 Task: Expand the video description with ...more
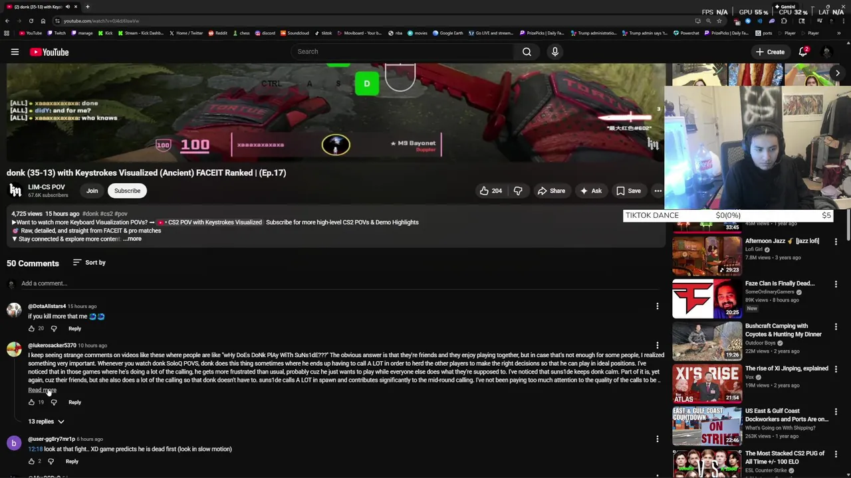pos(132,239)
